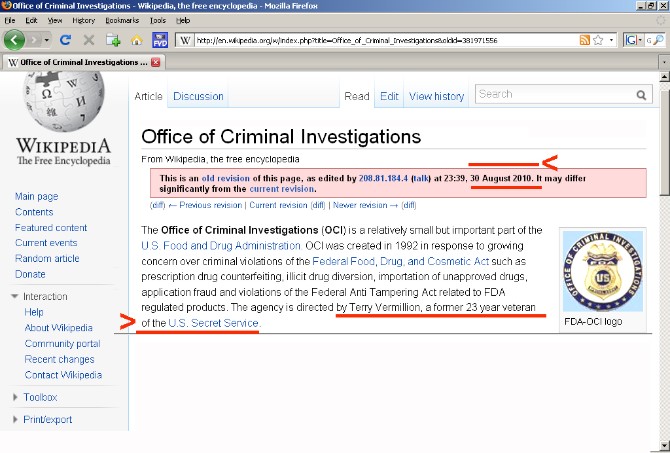Reload the page with the Refresh icon

coord(65,40)
